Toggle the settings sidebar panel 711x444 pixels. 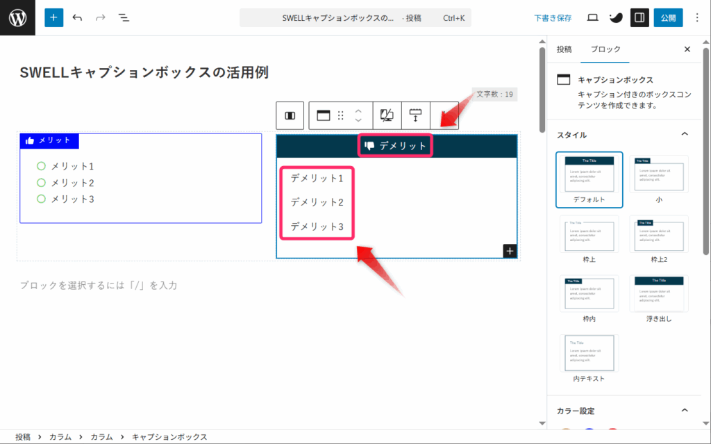tap(639, 17)
